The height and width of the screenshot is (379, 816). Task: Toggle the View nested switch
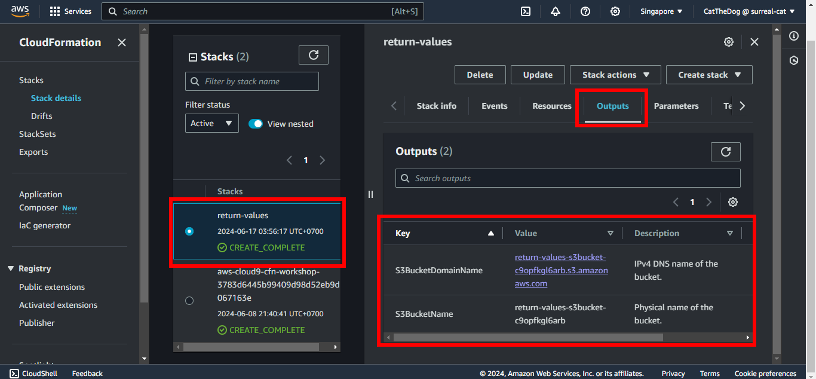256,124
